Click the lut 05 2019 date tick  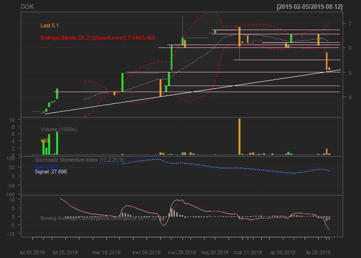(32, 252)
